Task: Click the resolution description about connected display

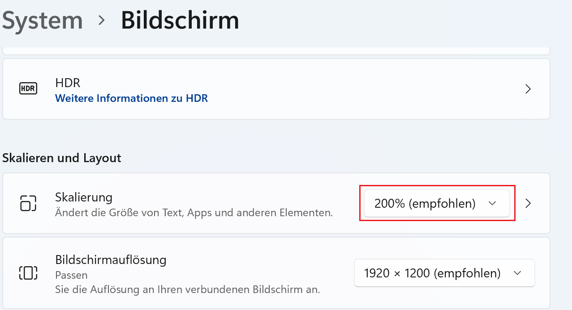Action: 187,289
